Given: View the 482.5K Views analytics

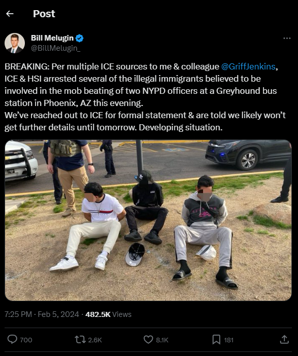Looking at the screenshot, I should pos(109,314).
